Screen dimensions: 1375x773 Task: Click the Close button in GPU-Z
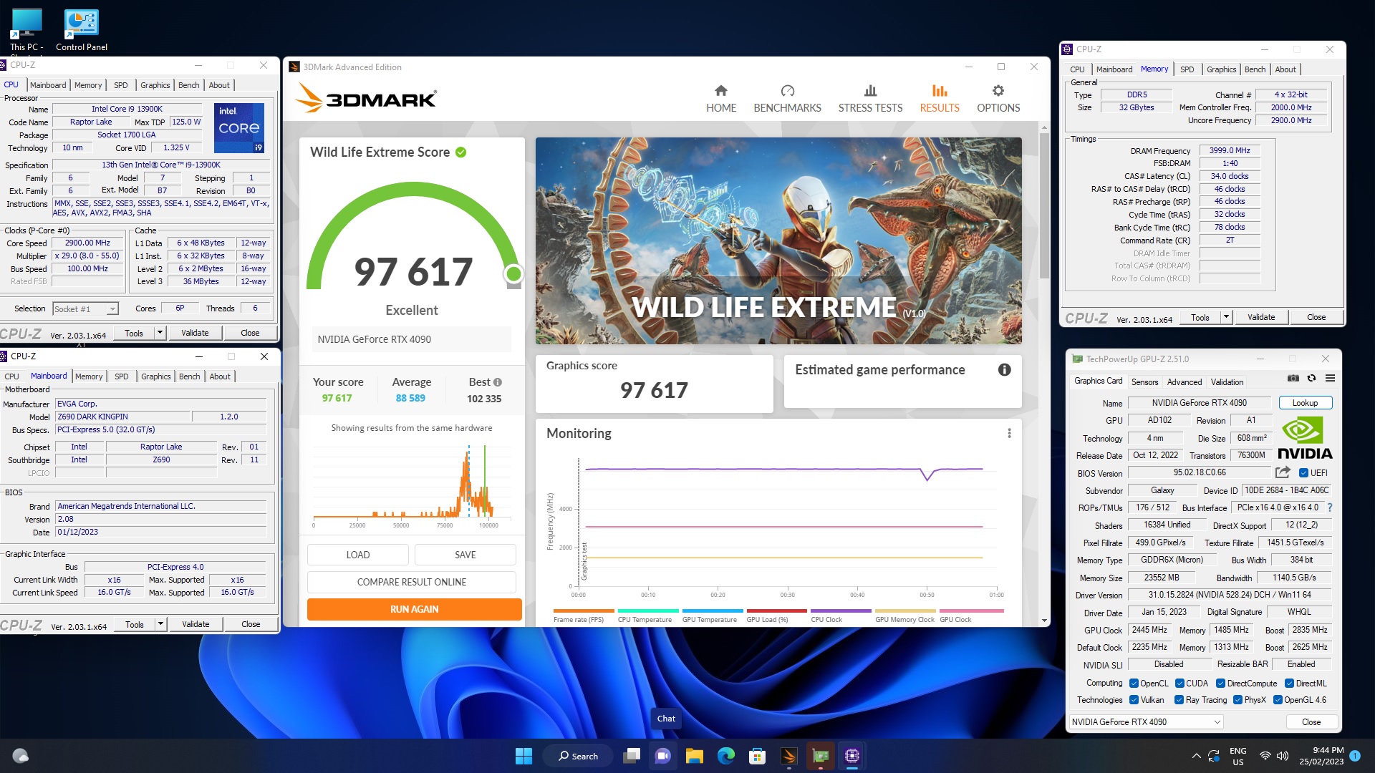click(1311, 722)
